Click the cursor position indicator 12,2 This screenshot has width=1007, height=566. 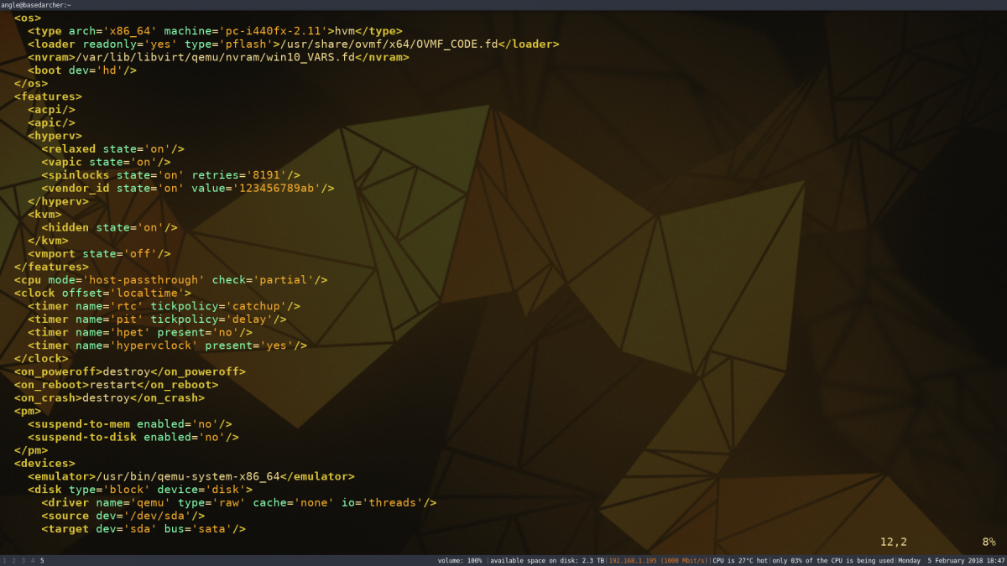[892, 541]
